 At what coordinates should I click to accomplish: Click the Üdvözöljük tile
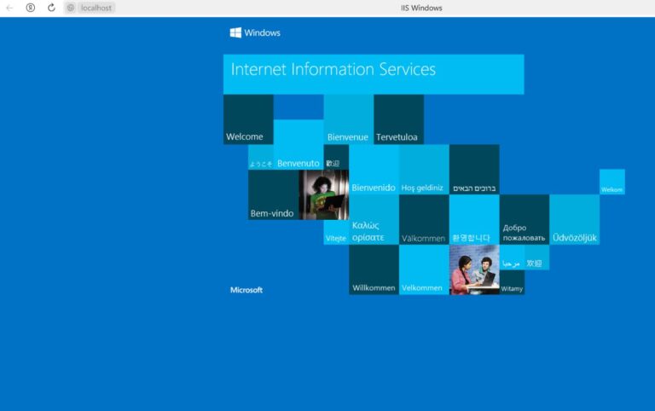574,220
